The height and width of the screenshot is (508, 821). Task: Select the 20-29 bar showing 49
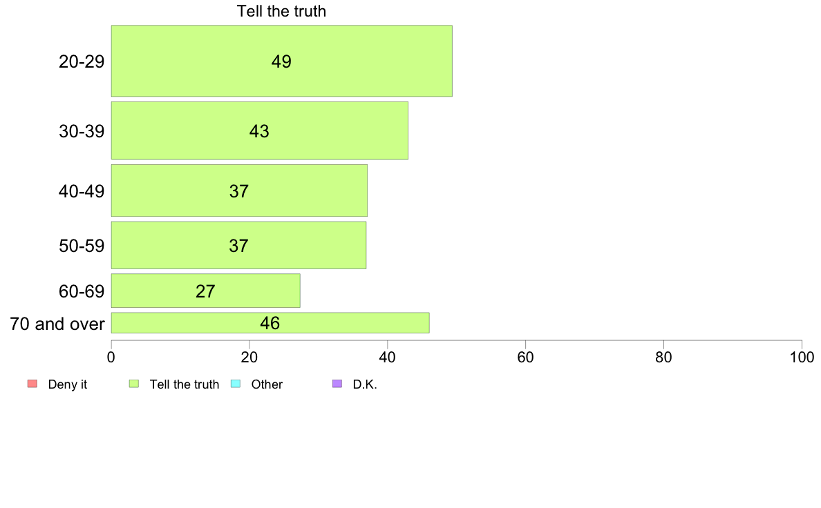click(x=282, y=61)
